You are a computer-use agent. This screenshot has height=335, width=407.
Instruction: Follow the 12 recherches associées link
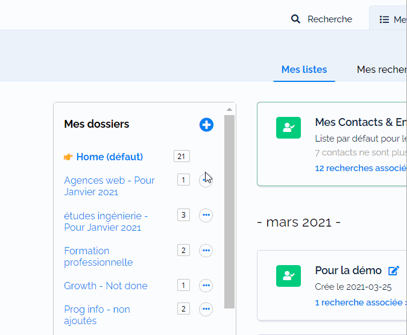coord(361,168)
